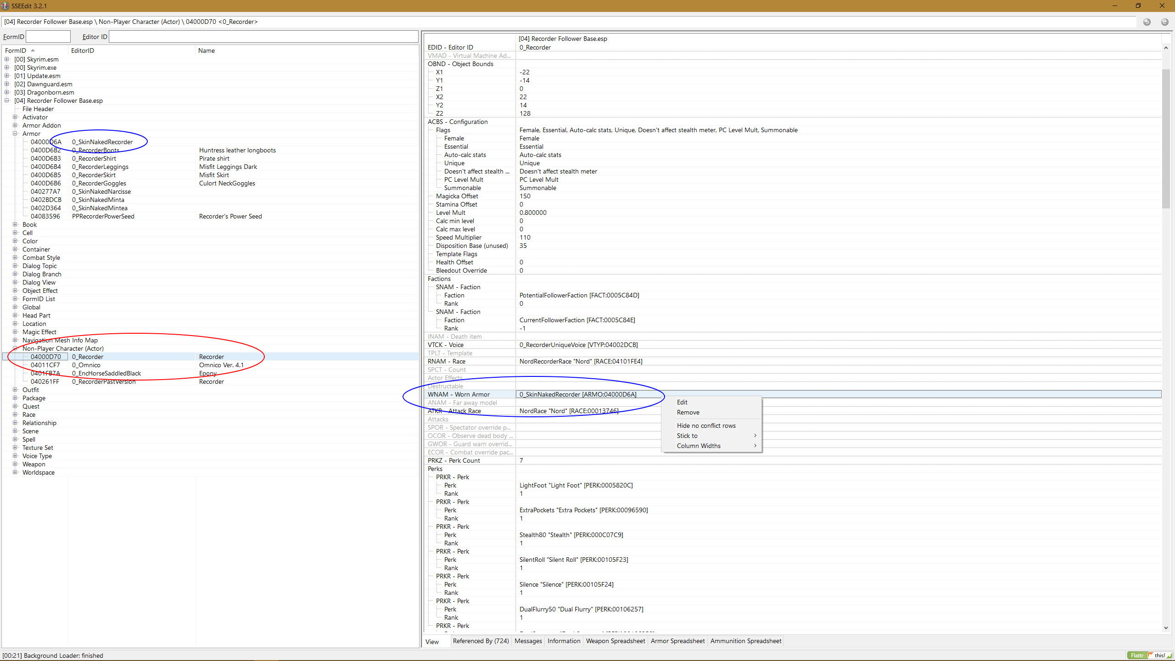The image size is (1175, 661).
Task: Click the Background Loader status text
Action: 53,655
